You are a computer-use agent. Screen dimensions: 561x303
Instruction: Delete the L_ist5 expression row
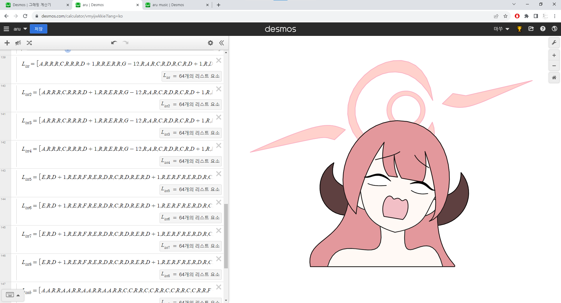pyautogui.click(x=219, y=174)
